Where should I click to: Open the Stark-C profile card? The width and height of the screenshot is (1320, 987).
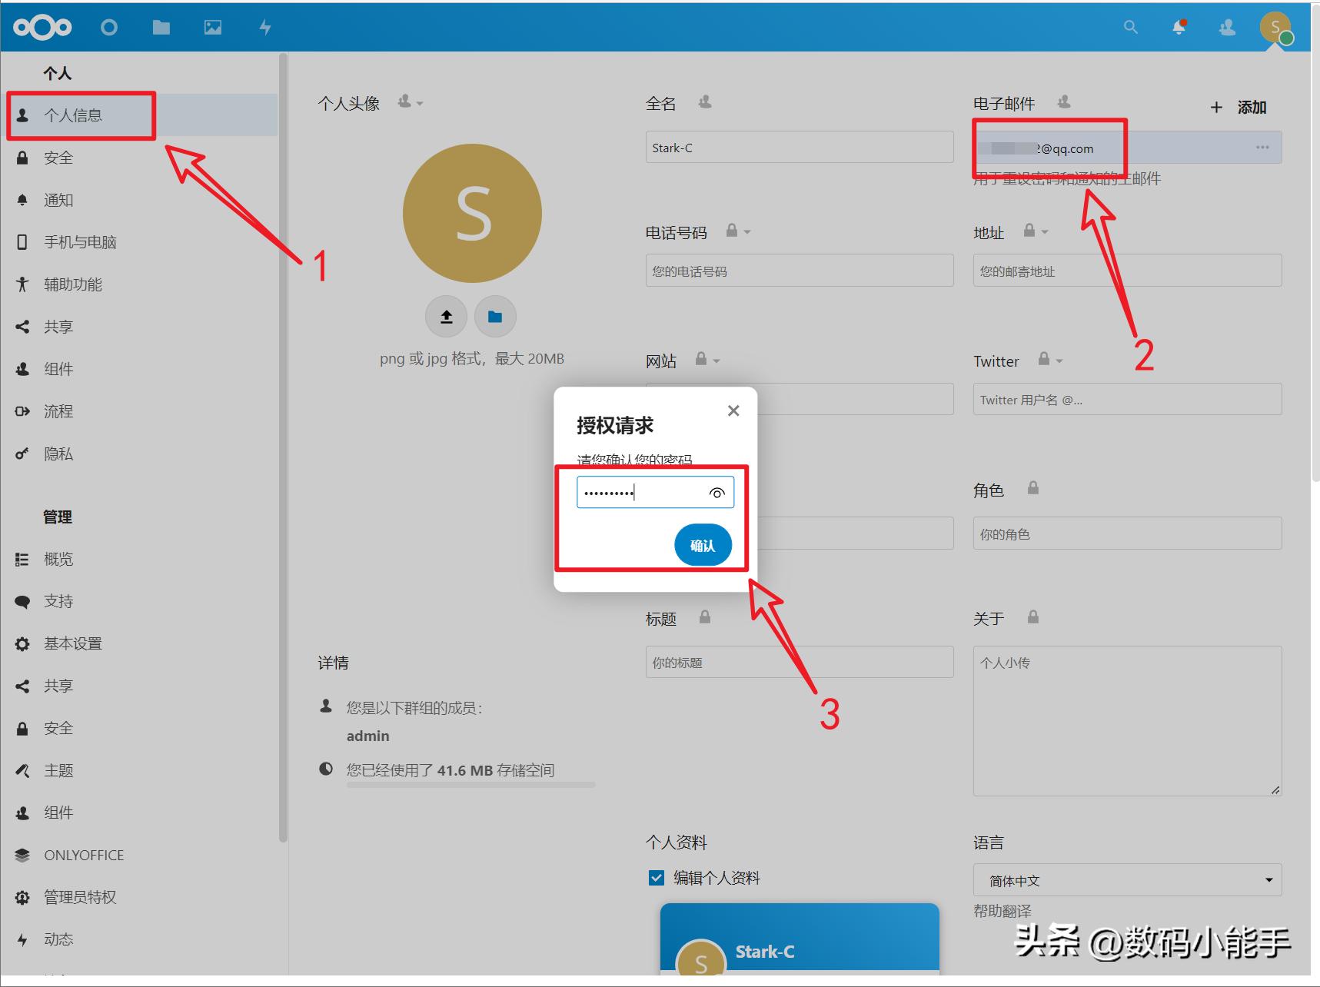(800, 939)
